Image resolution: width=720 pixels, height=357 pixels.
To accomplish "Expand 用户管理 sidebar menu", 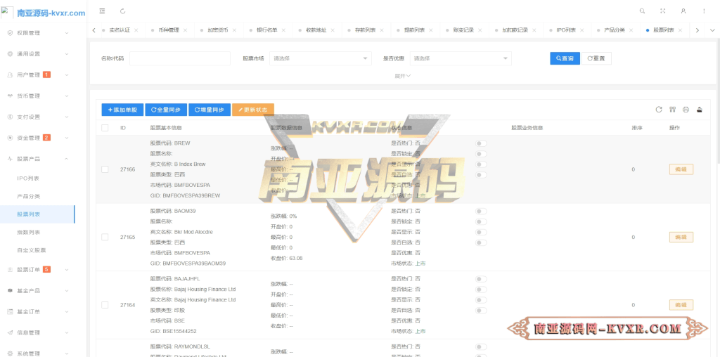I will coord(37,74).
